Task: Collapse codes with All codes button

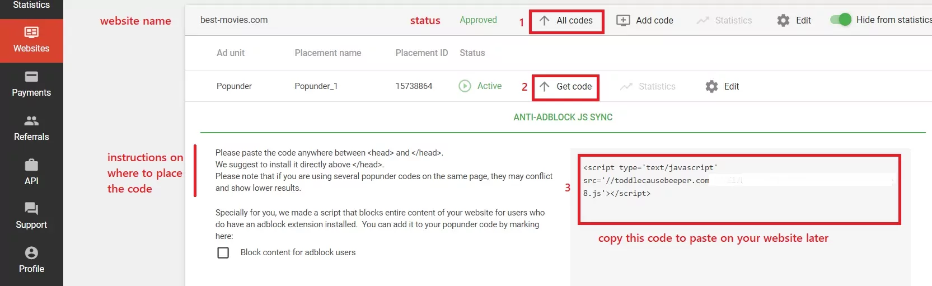Action: [566, 21]
